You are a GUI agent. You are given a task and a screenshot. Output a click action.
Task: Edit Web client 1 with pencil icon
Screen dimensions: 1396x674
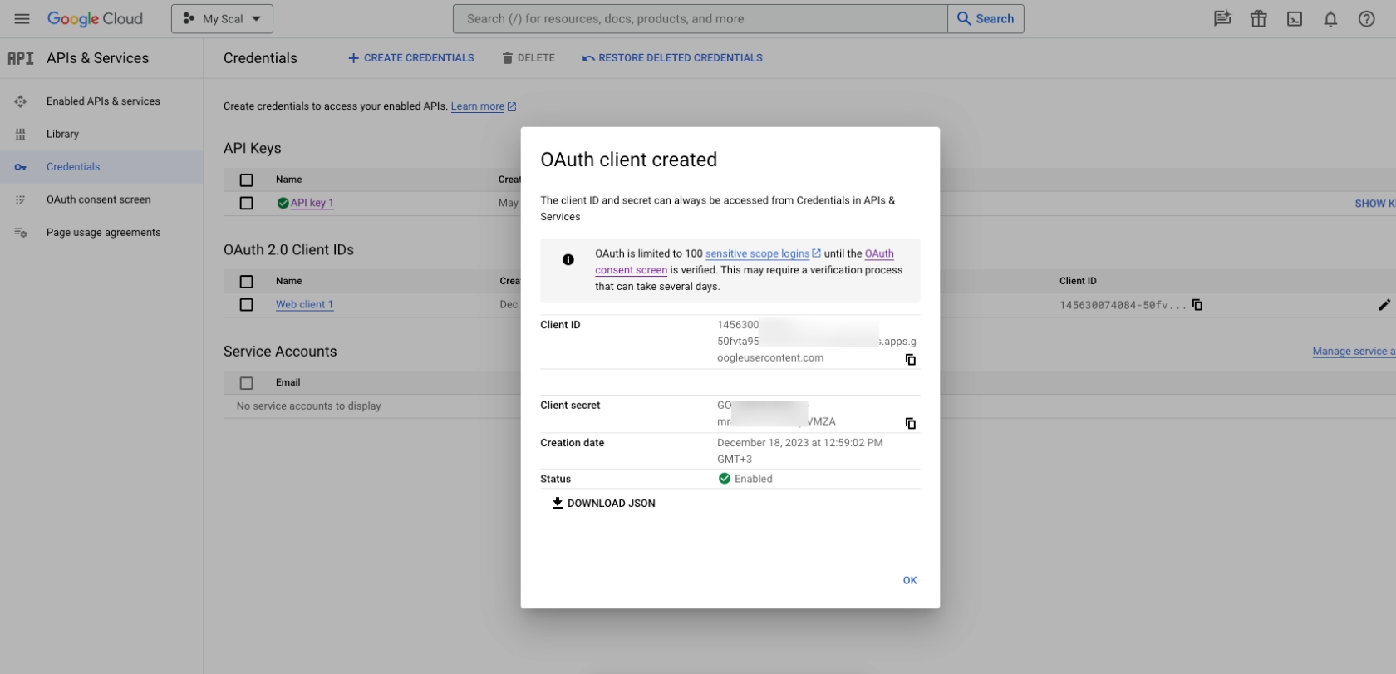point(1384,305)
